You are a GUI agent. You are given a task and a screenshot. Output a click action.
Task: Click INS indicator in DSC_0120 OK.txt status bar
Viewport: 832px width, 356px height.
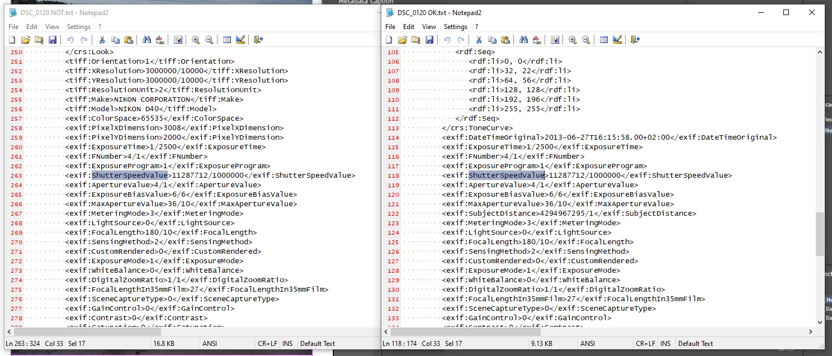[665, 344]
